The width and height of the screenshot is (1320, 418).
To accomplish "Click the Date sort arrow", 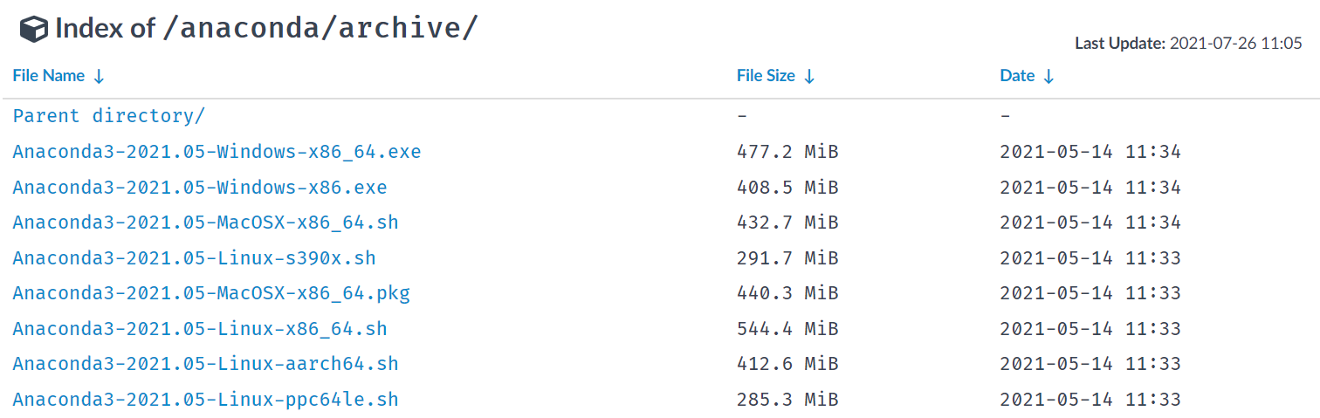I will (x=1048, y=77).
